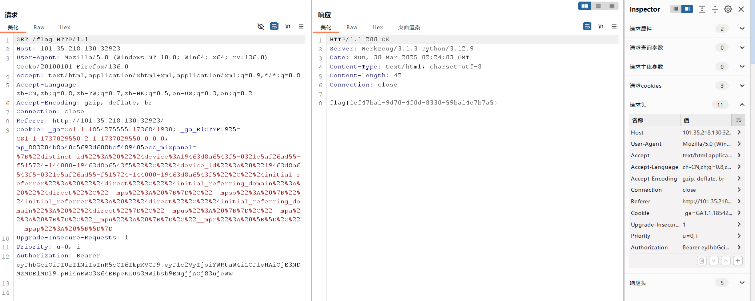Screen dimensions: 755x301
Task: Expand the 请求cookies section
Action: click(742, 86)
